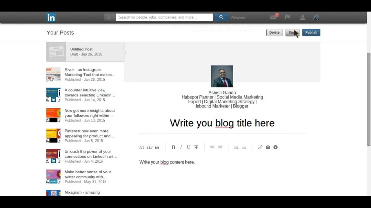The image size is (371, 208).
Task: Open the messages envelope icon
Action: [273, 17]
